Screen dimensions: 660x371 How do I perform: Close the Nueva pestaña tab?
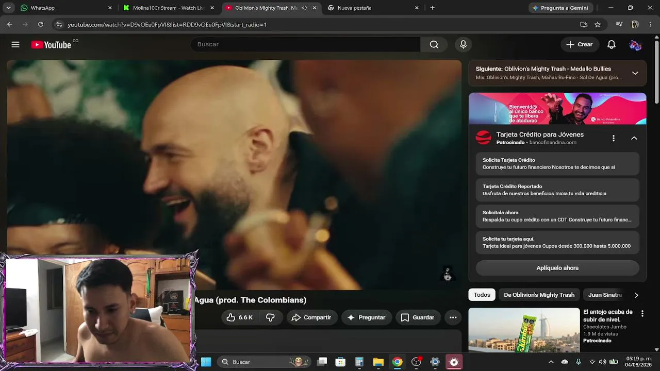point(417,8)
